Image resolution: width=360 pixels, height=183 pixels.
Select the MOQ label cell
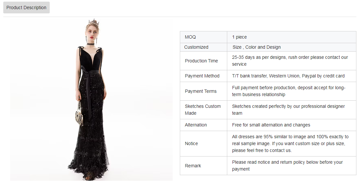click(203, 37)
